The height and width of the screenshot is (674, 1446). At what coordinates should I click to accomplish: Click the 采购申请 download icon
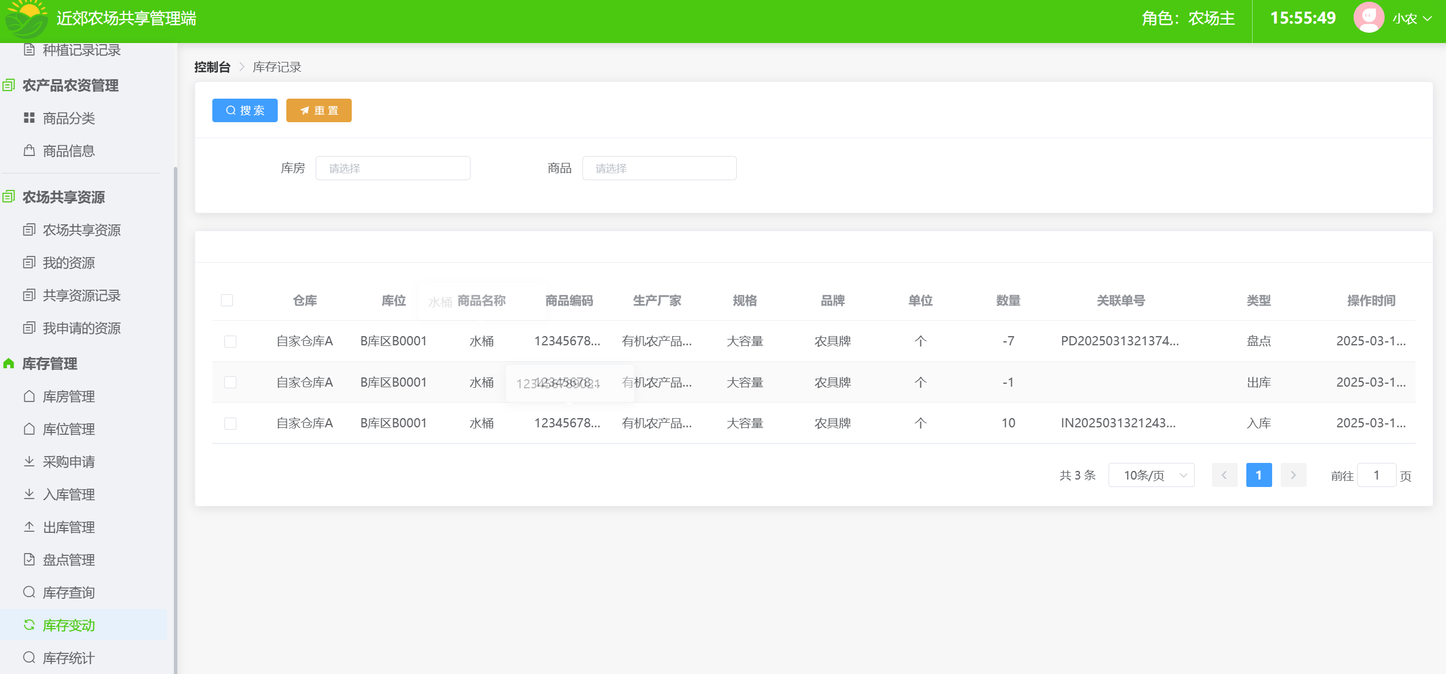(29, 462)
